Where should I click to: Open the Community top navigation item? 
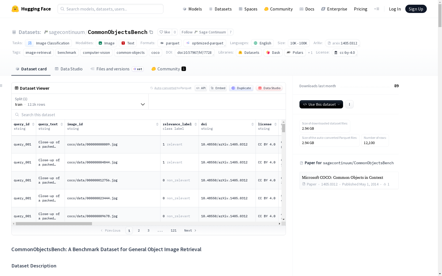278,9
